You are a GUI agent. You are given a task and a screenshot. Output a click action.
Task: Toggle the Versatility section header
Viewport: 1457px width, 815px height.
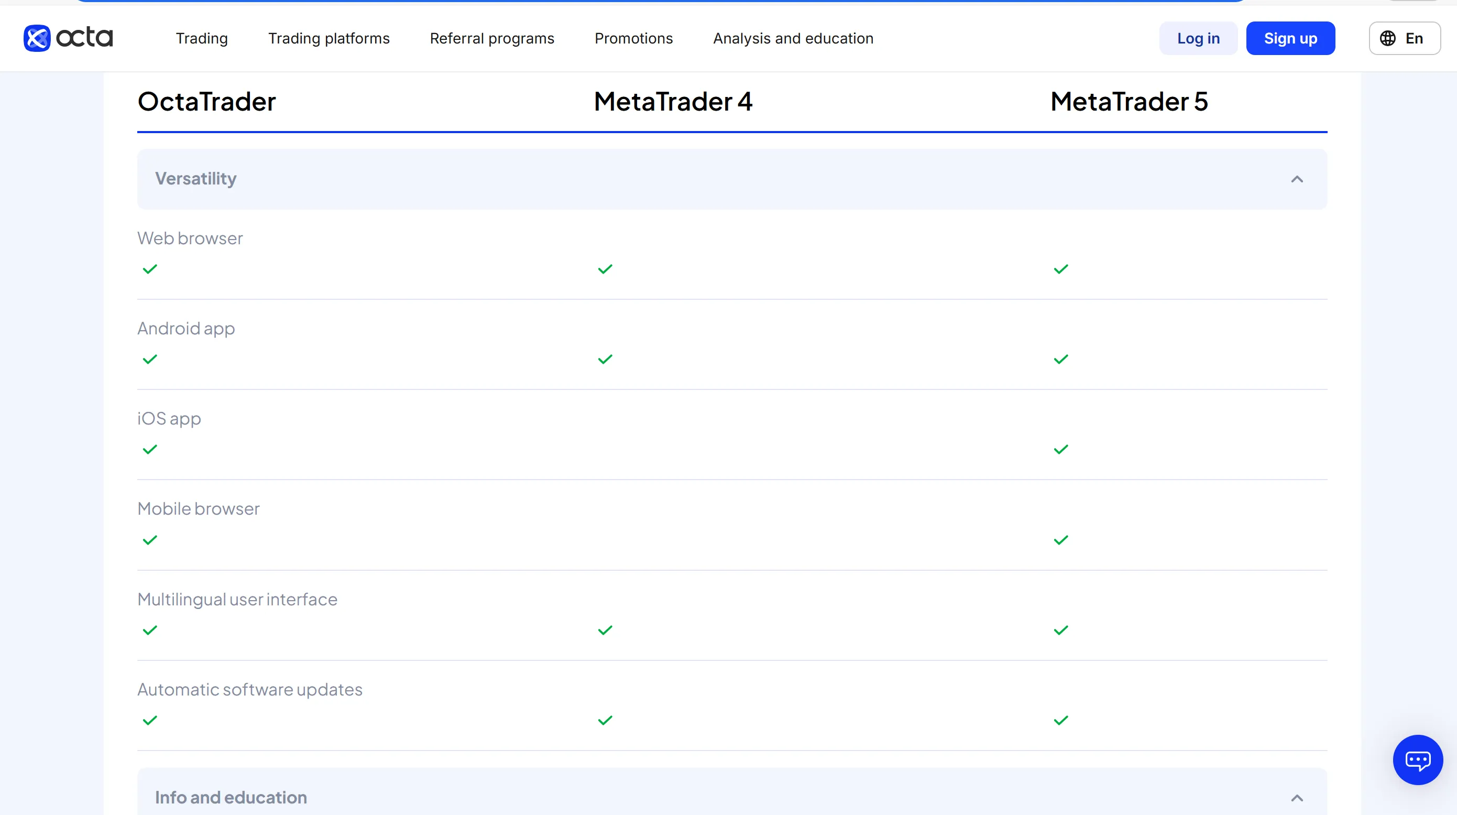point(732,179)
